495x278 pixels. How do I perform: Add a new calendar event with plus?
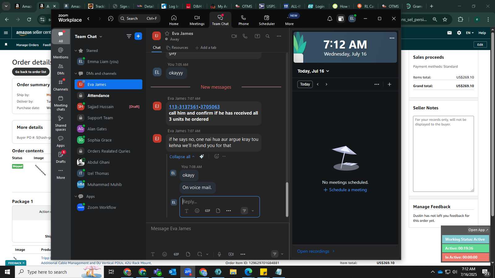390,84
